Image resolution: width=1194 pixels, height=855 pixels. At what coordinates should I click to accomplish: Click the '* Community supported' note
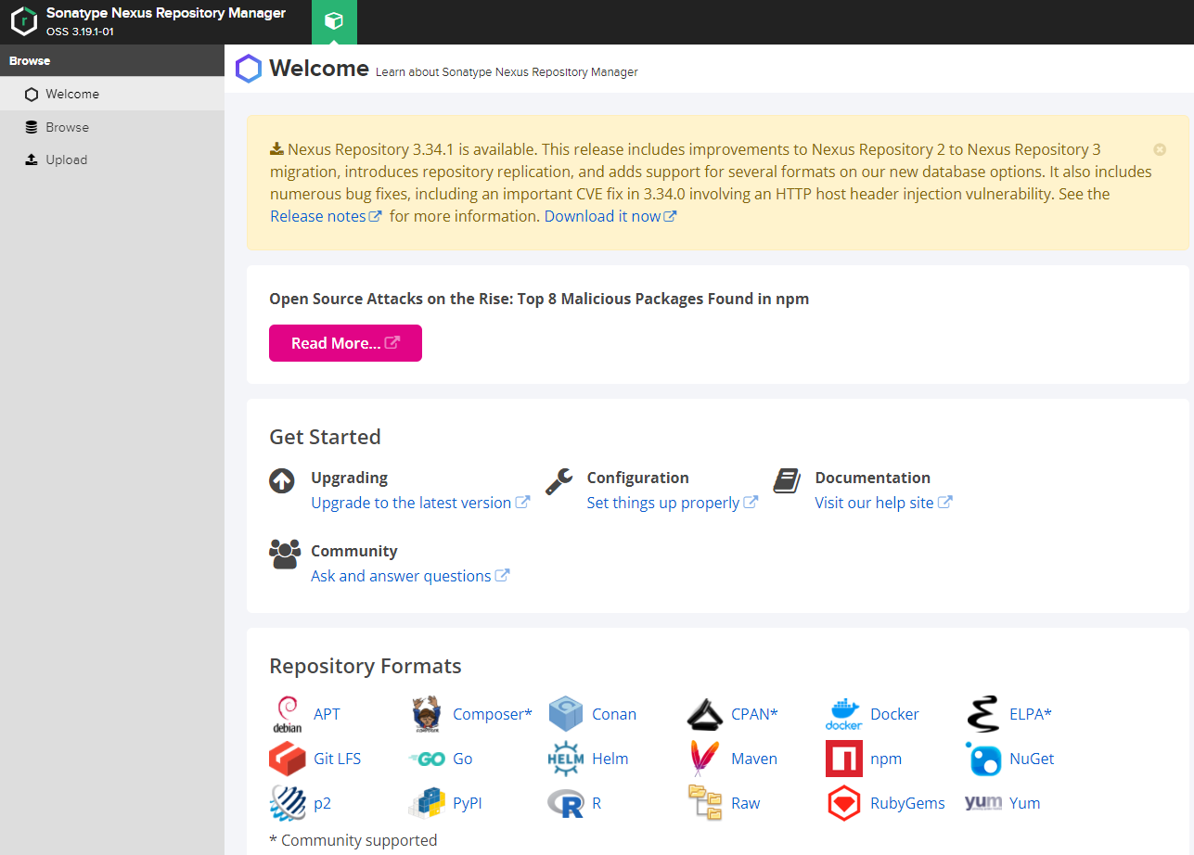[x=353, y=840]
